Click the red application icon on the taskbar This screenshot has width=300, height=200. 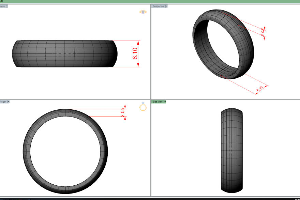(x=20, y=199)
